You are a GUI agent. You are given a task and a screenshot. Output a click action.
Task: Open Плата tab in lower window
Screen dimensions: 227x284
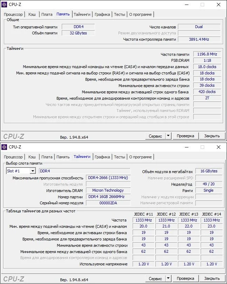(x=47, y=157)
